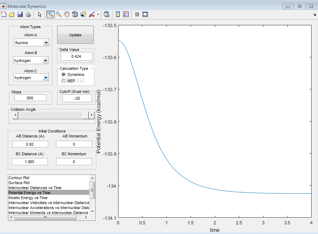Print the figure using the printer icon
The width and height of the screenshot is (318, 234).
(x=28, y=14)
